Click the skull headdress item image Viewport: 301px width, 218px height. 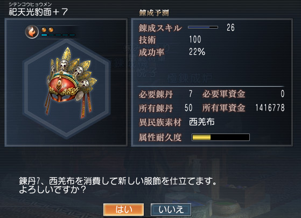71,82
